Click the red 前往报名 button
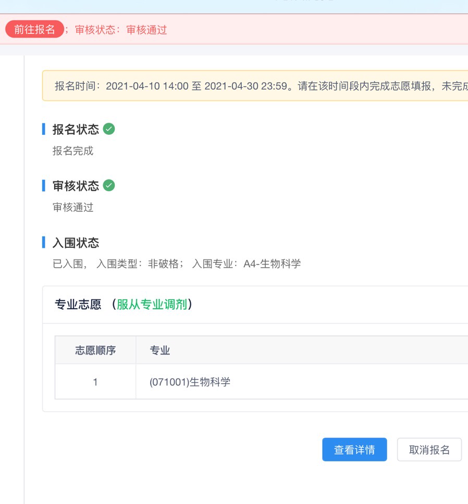The width and height of the screenshot is (468, 504). click(x=34, y=30)
